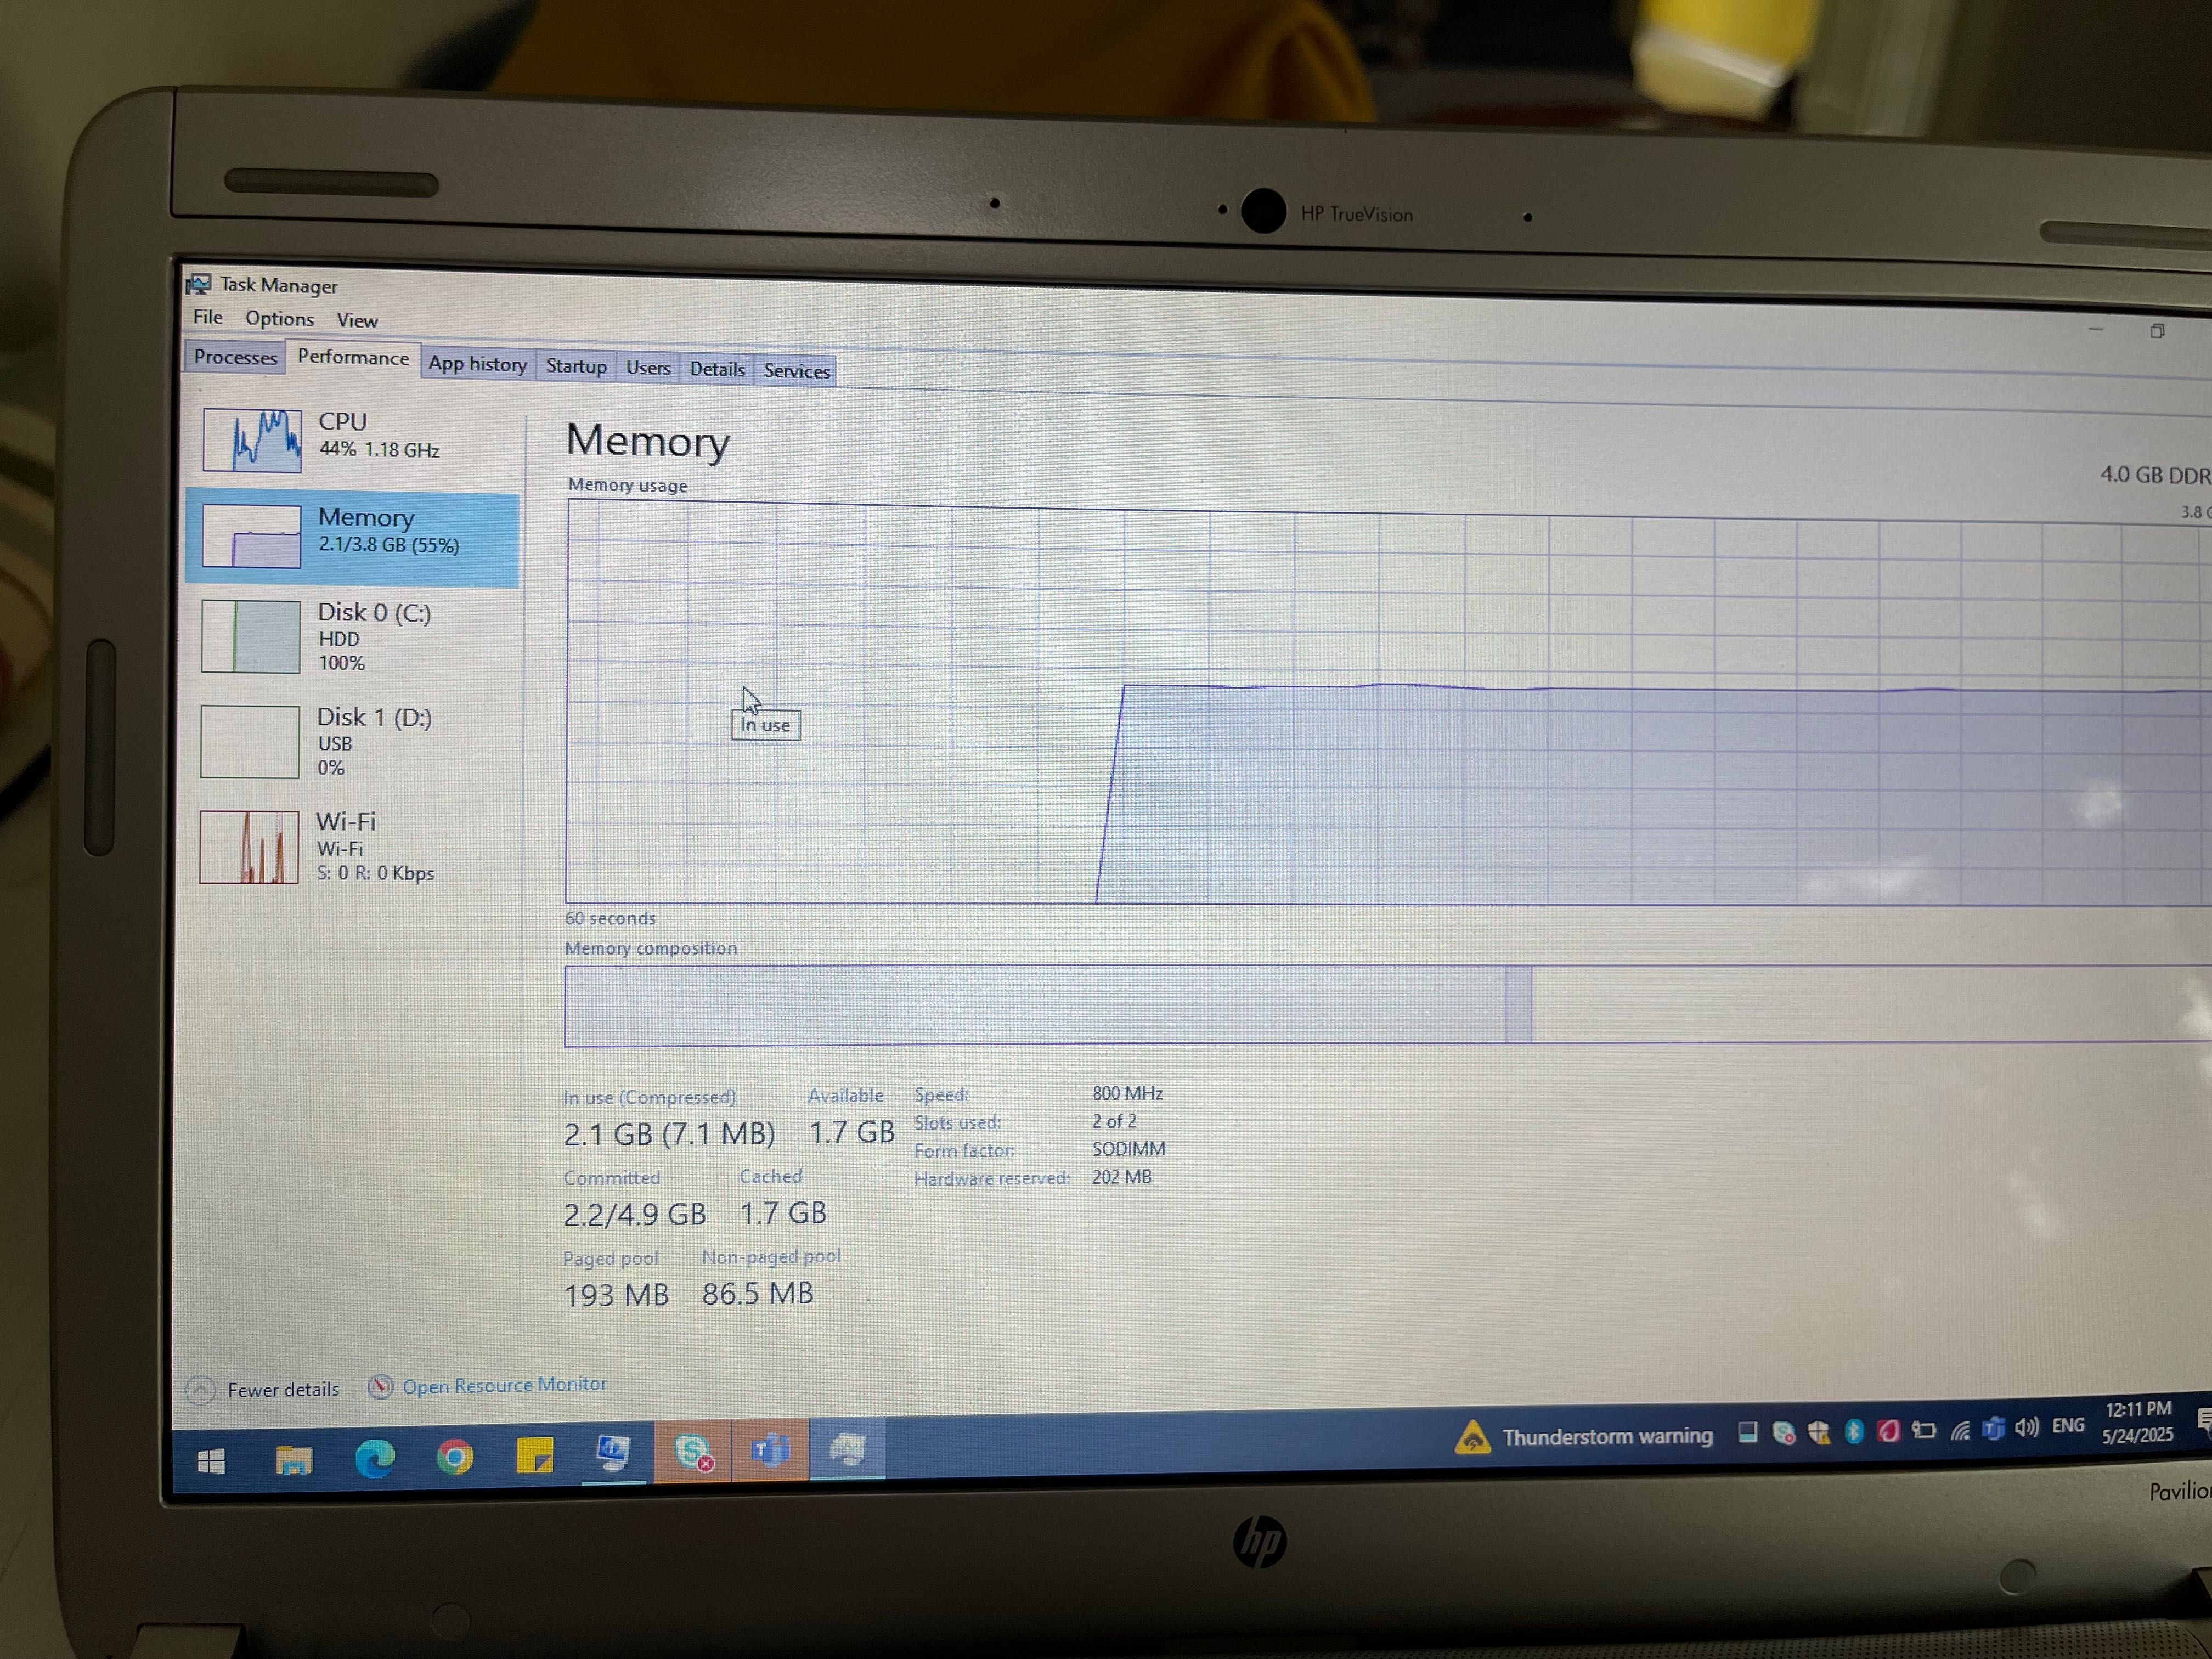Click the '800 MHz' speed value
The width and height of the screenshot is (2212, 1659).
(x=1127, y=1093)
